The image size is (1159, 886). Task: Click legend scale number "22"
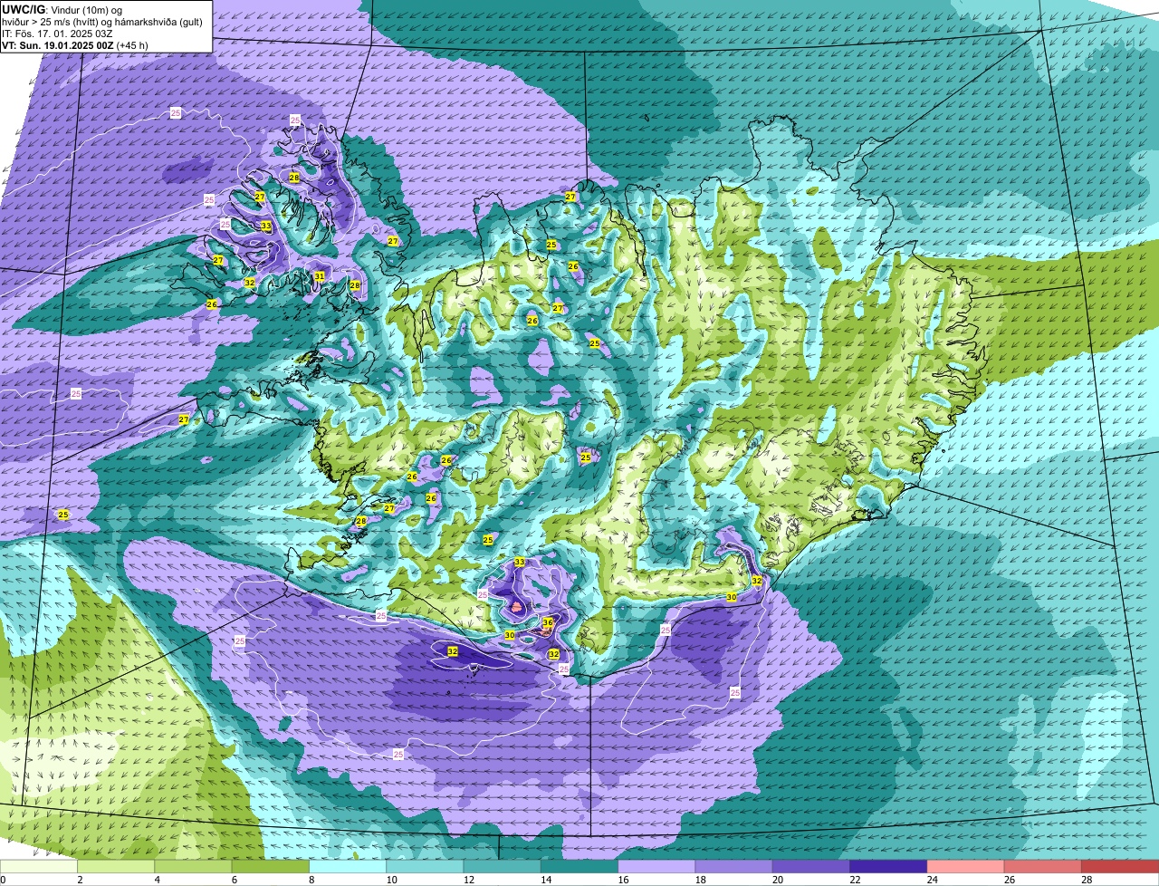click(x=855, y=880)
